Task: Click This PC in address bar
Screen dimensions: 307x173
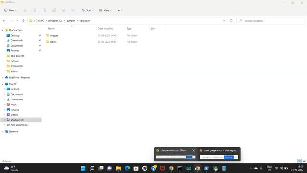Action: (x=40, y=21)
